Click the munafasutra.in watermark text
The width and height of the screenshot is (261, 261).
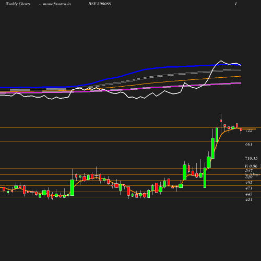pos(57,4)
